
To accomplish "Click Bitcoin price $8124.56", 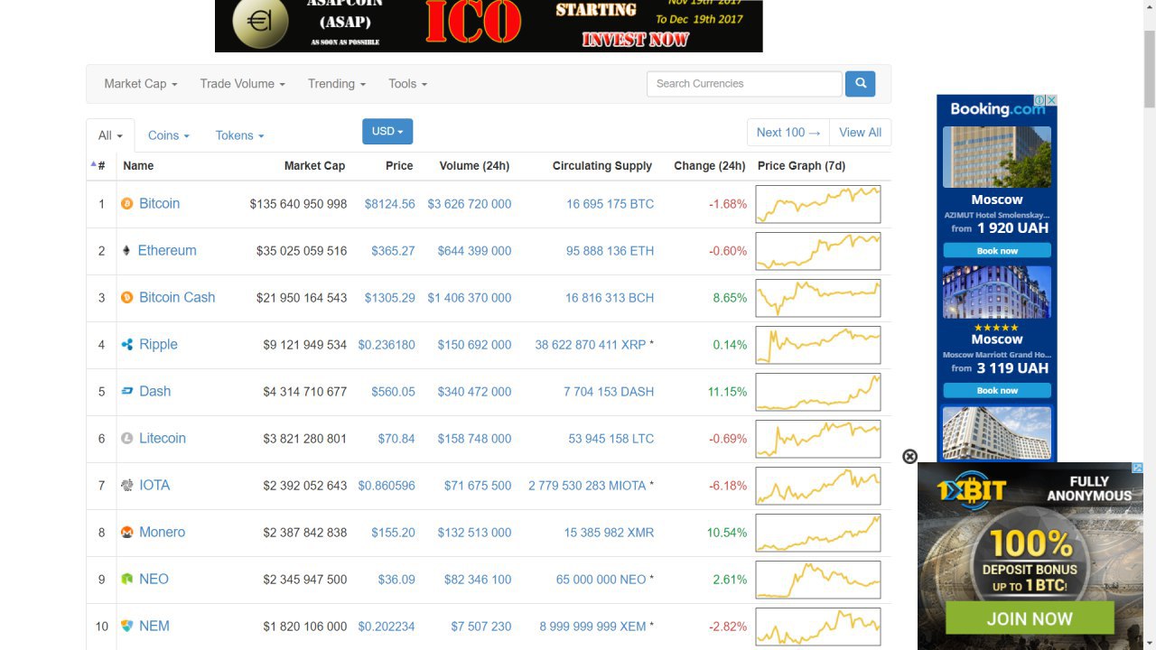I will coord(390,204).
